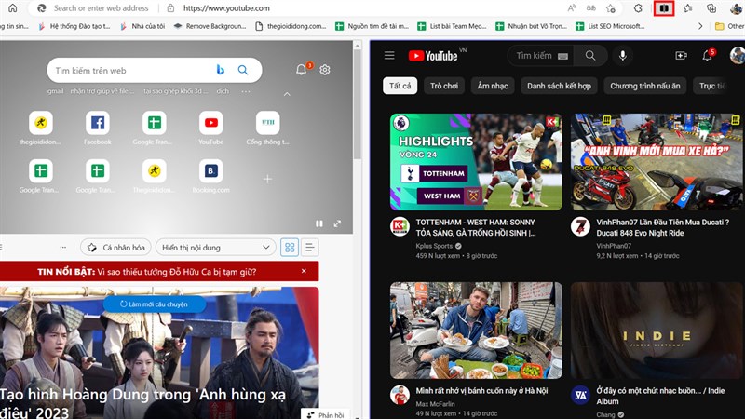This screenshot has height=419, width=745.
Task: Click YouTube search magnifier button
Action: click(590, 56)
